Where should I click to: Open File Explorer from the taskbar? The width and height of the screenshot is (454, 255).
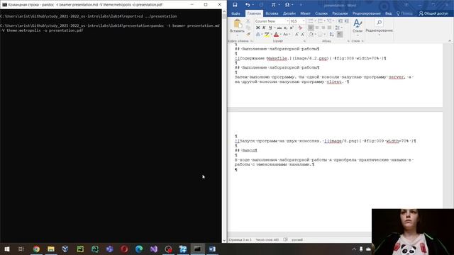(51, 249)
